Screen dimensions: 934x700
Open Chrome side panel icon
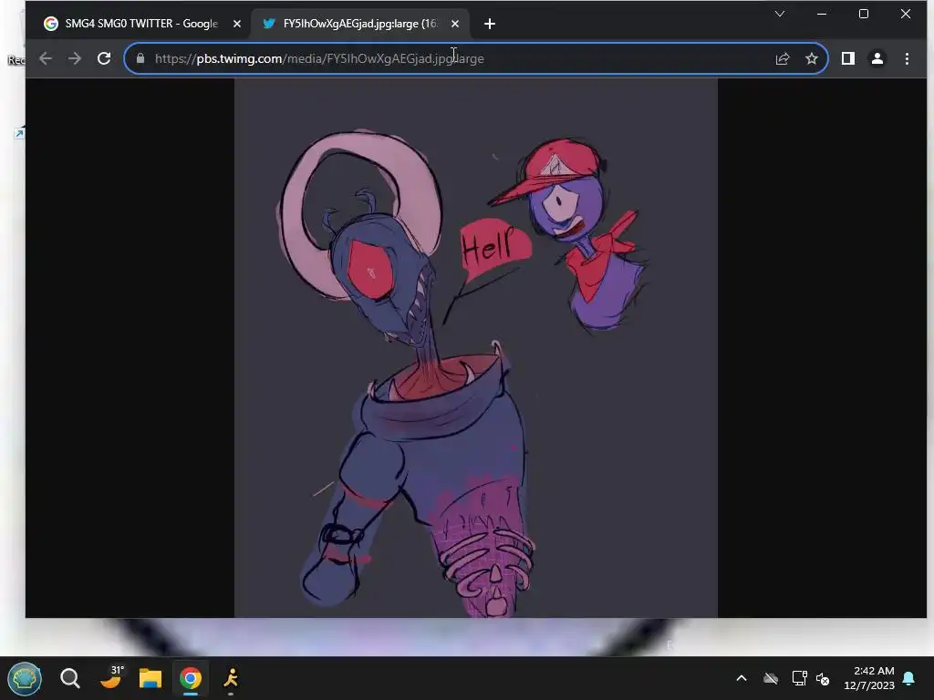tap(847, 58)
